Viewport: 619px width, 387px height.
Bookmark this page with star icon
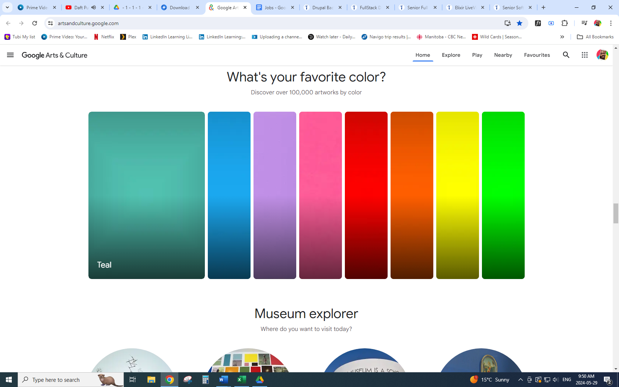pos(520,23)
